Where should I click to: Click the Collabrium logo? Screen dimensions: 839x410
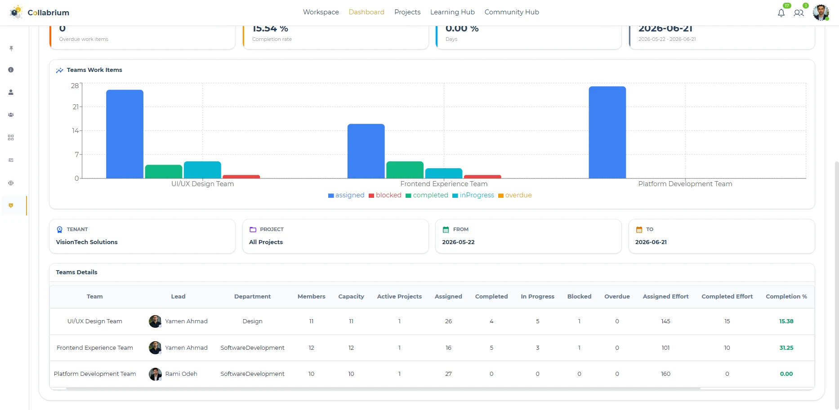tap(39, 12)
